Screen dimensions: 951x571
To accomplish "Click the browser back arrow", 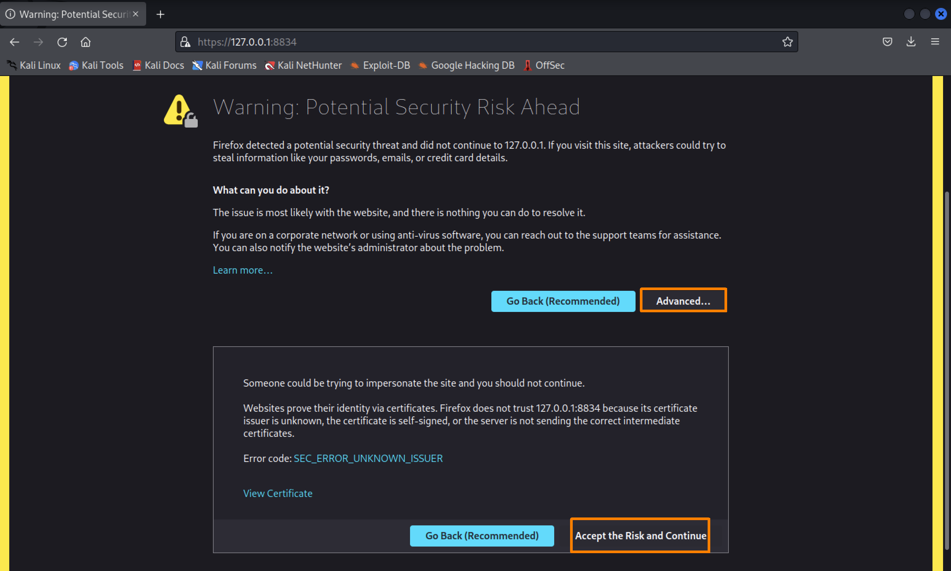I will click(15, 42).
